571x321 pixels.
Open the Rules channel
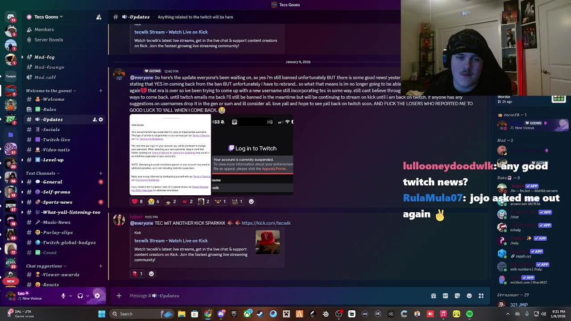coord(65,109)
